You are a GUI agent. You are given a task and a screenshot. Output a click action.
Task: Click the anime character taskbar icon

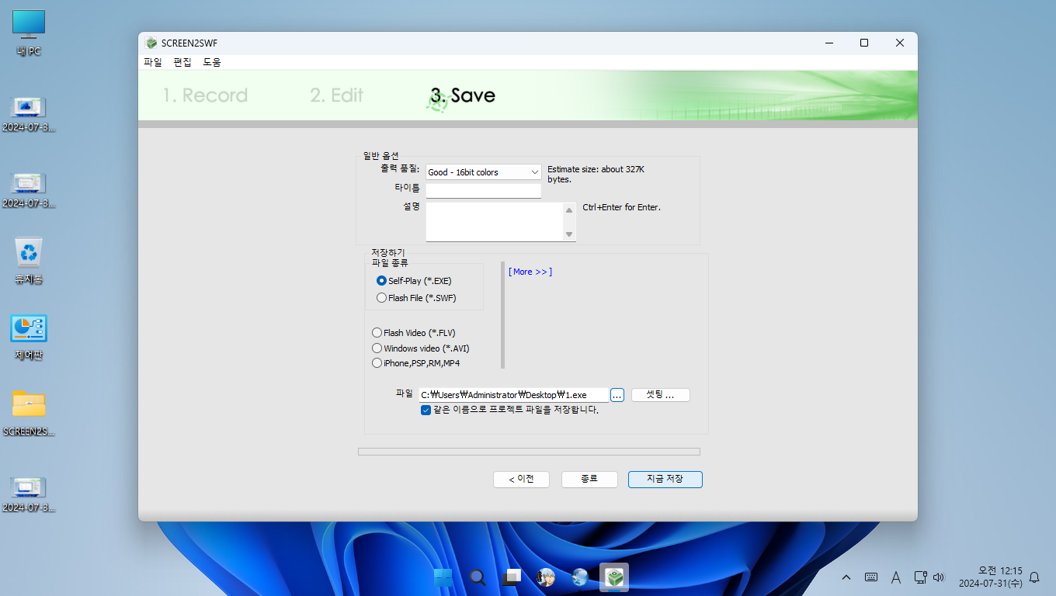[546, 577]
